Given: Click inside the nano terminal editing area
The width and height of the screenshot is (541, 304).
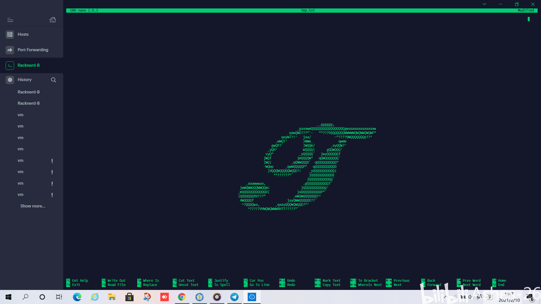Looking at the screenshot, I should point(302,145).
